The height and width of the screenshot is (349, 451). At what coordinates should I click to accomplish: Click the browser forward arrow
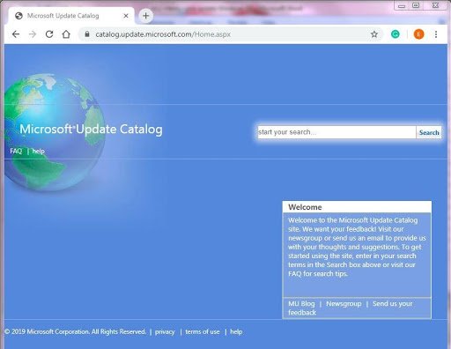[x=33, y=34]
